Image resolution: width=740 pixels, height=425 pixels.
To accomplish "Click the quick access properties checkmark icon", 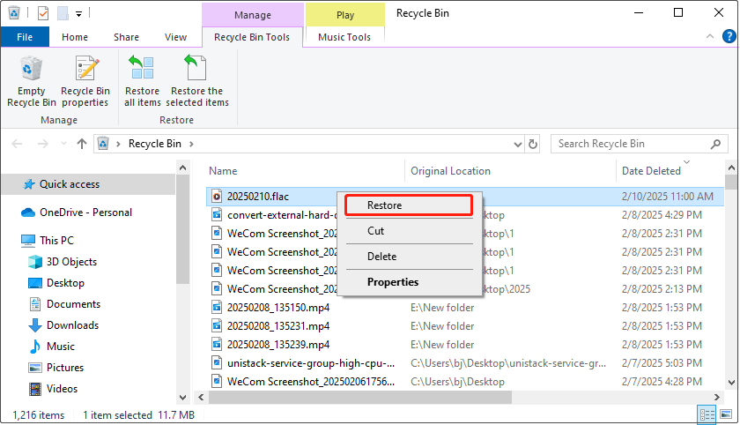I will [42, 13].
